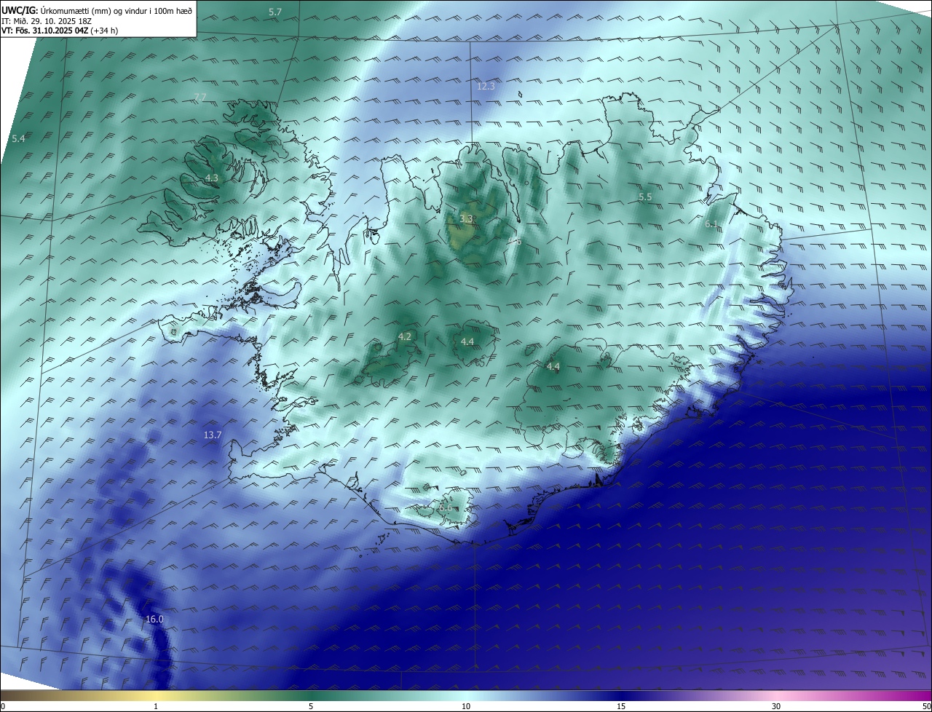Click the 3.3 value label
The width and height of the screenshot is (932, 712).
point(466,218)
